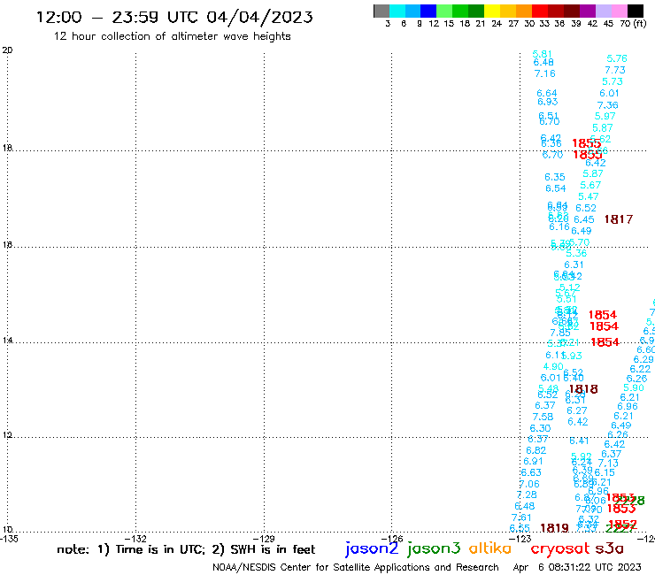Click the -132 longitude axis label
655x575 pixels.
click(135, 539)
